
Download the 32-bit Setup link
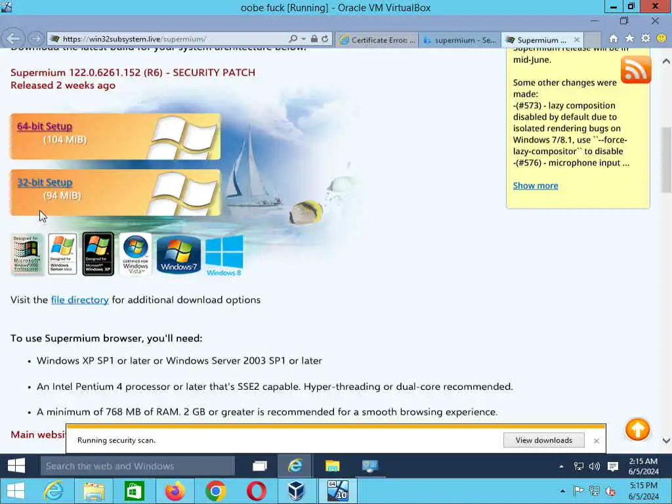click(x=45, y=182)
